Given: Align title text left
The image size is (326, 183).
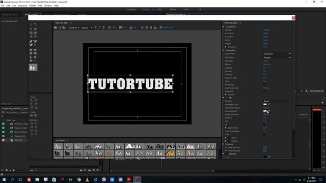Looking at the screenshot, I should (143, 27).
